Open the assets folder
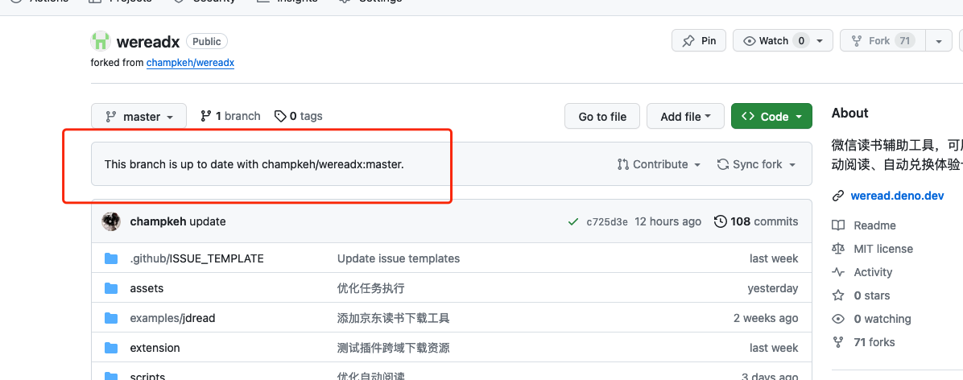 (x=147, y=288)
